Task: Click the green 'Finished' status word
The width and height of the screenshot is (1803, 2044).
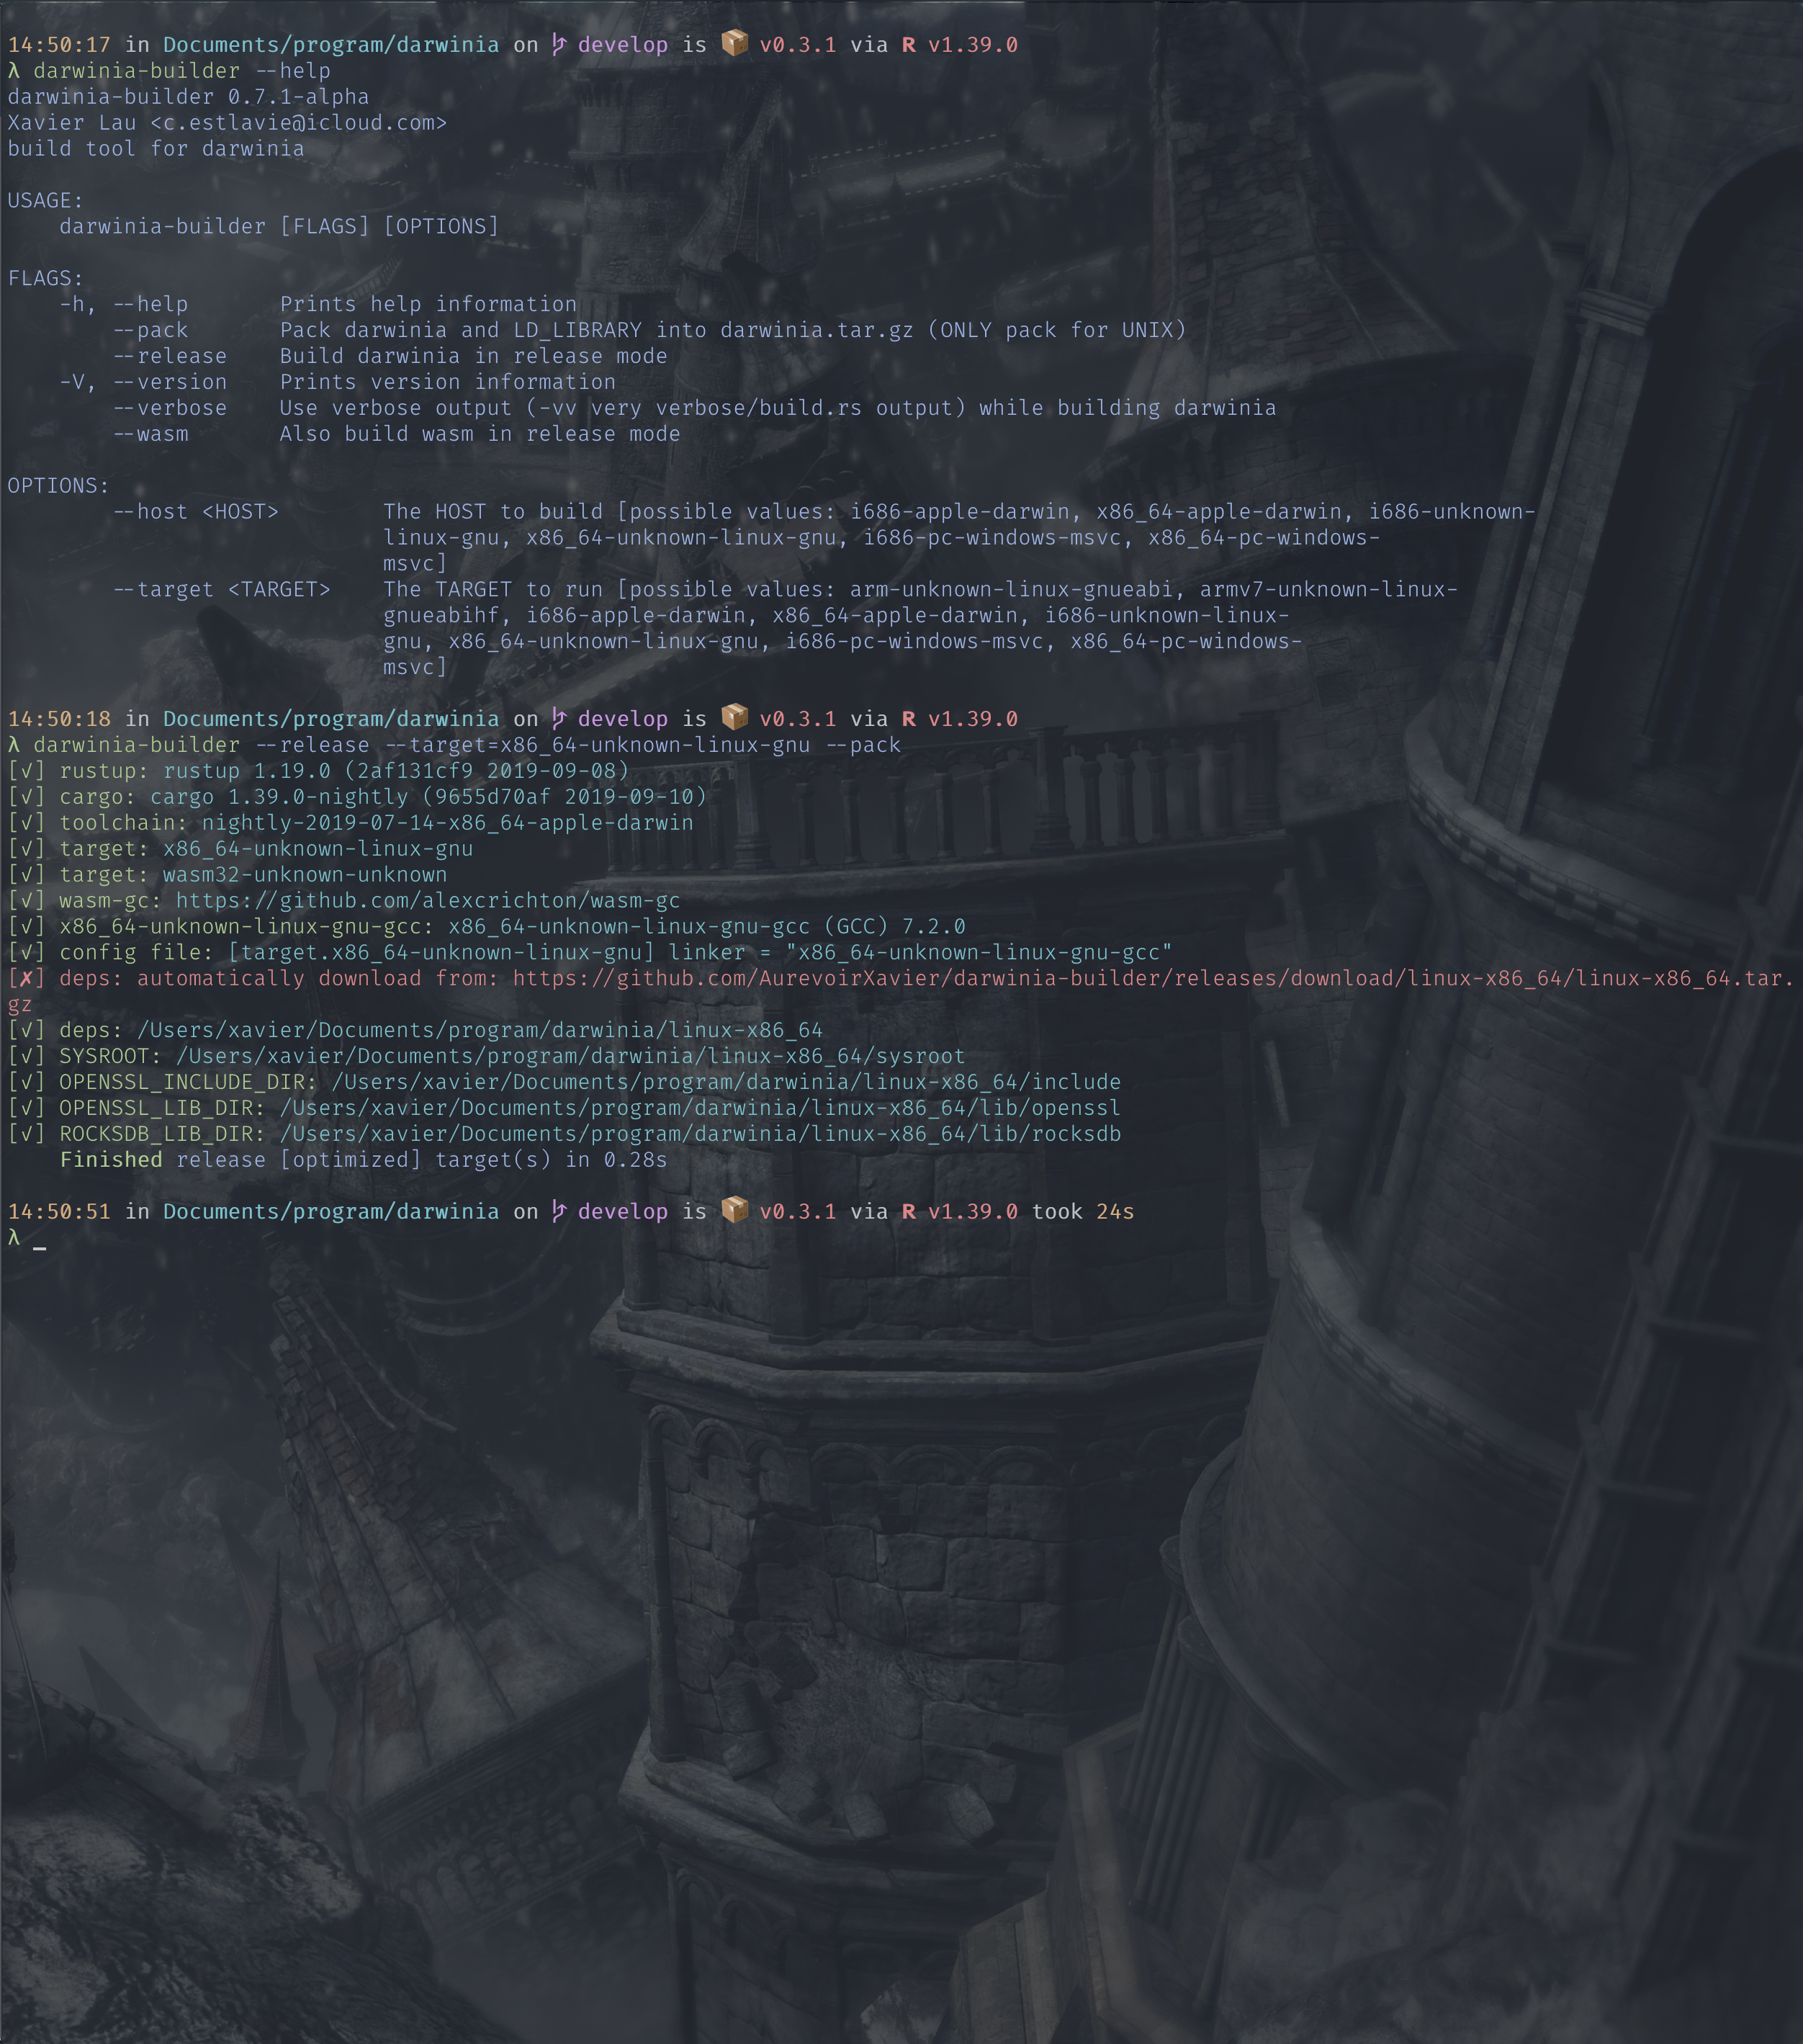Action: click(x=110, y=1160)
